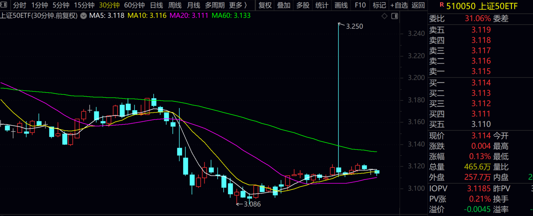Click the F10 company info button
Image resolution: width=533 pixels, height=216 pixels.
point(360,5)
